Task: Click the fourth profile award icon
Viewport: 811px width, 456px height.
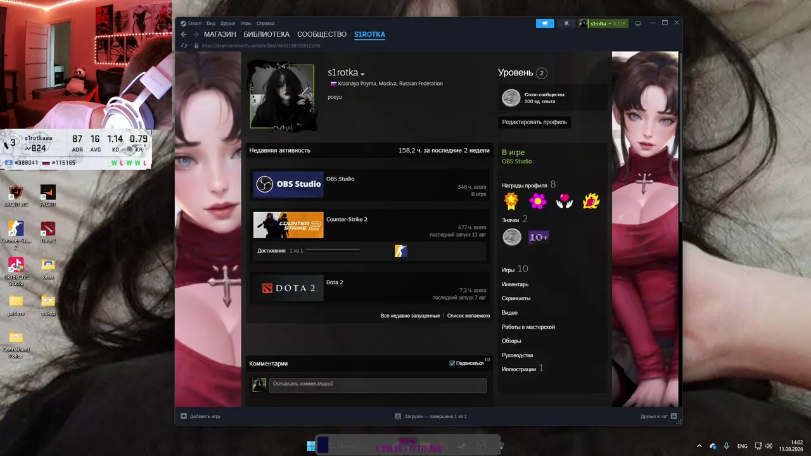Action: click(x=591, y=201)
